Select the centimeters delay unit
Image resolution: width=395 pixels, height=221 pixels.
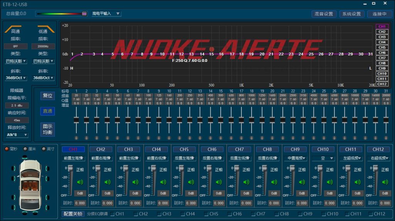(25, 149)
